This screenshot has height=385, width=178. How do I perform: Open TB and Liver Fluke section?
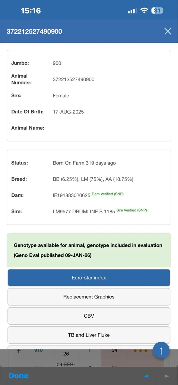89,335
